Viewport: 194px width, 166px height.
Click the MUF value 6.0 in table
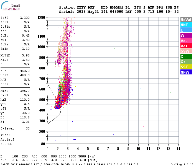pos(83,160)
